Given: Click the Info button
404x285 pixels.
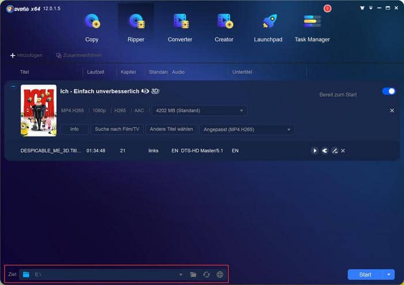Looking at the screenshot, I should point(74,130).
